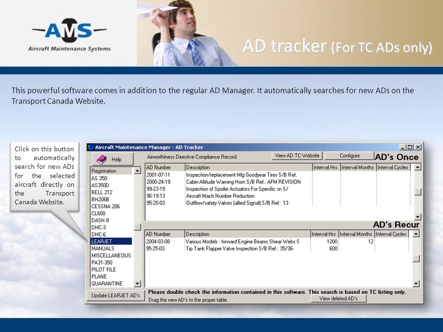Click Interval Months header in AD's Recur table
The width and height of the screenshot is (443, 332).
[x=357, y=234]
